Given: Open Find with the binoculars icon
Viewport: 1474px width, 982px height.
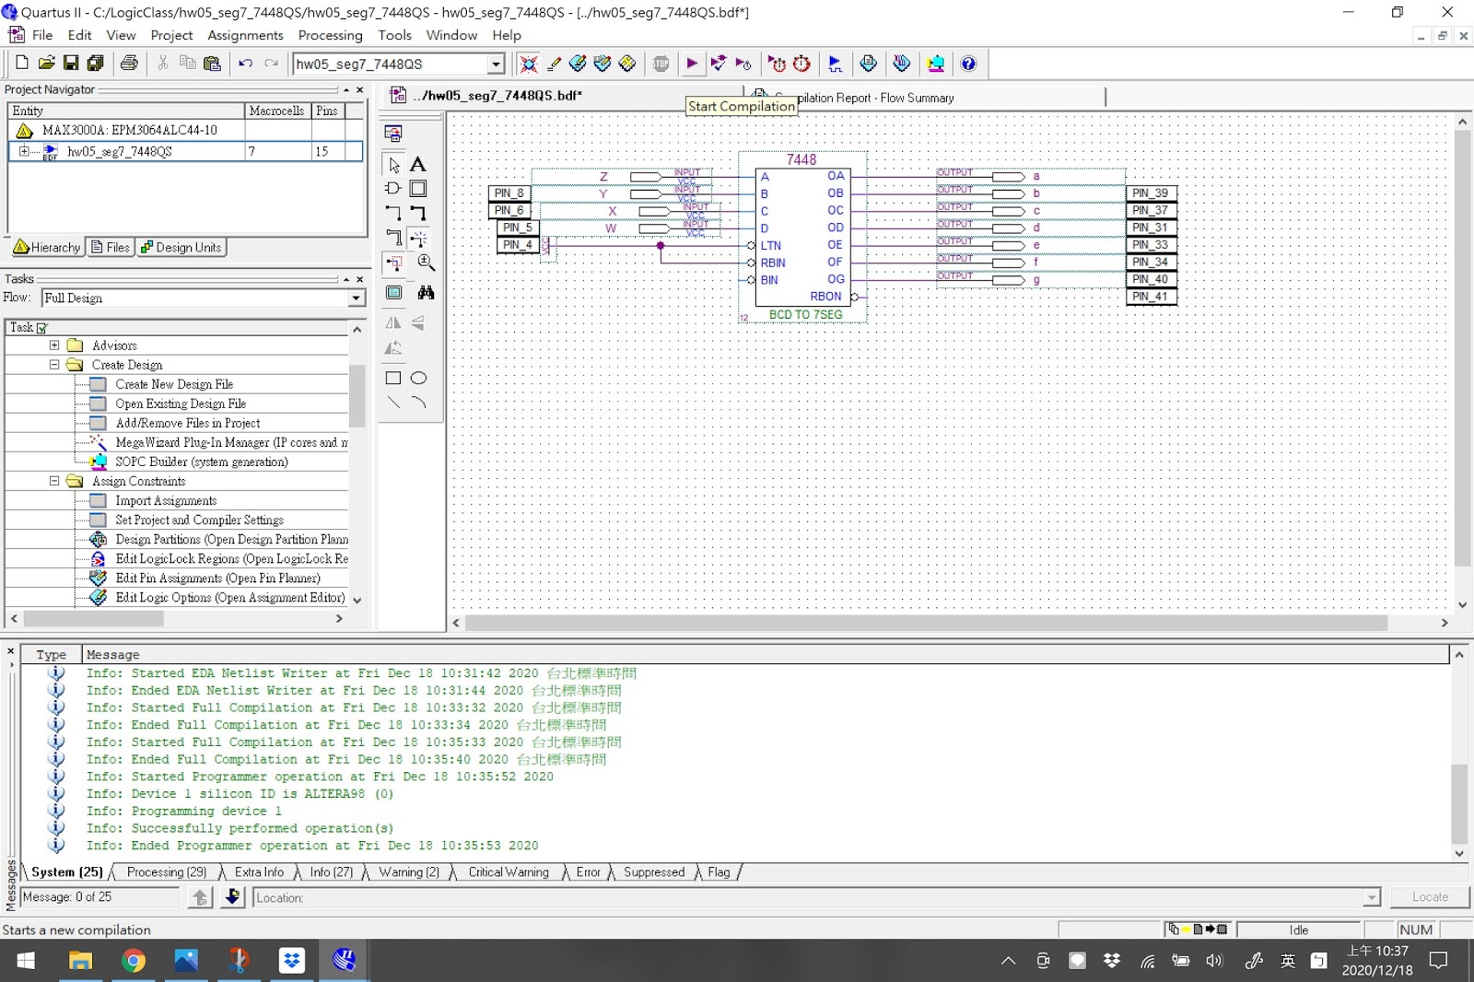Looking at the screenshot, I should coord(426,292).
